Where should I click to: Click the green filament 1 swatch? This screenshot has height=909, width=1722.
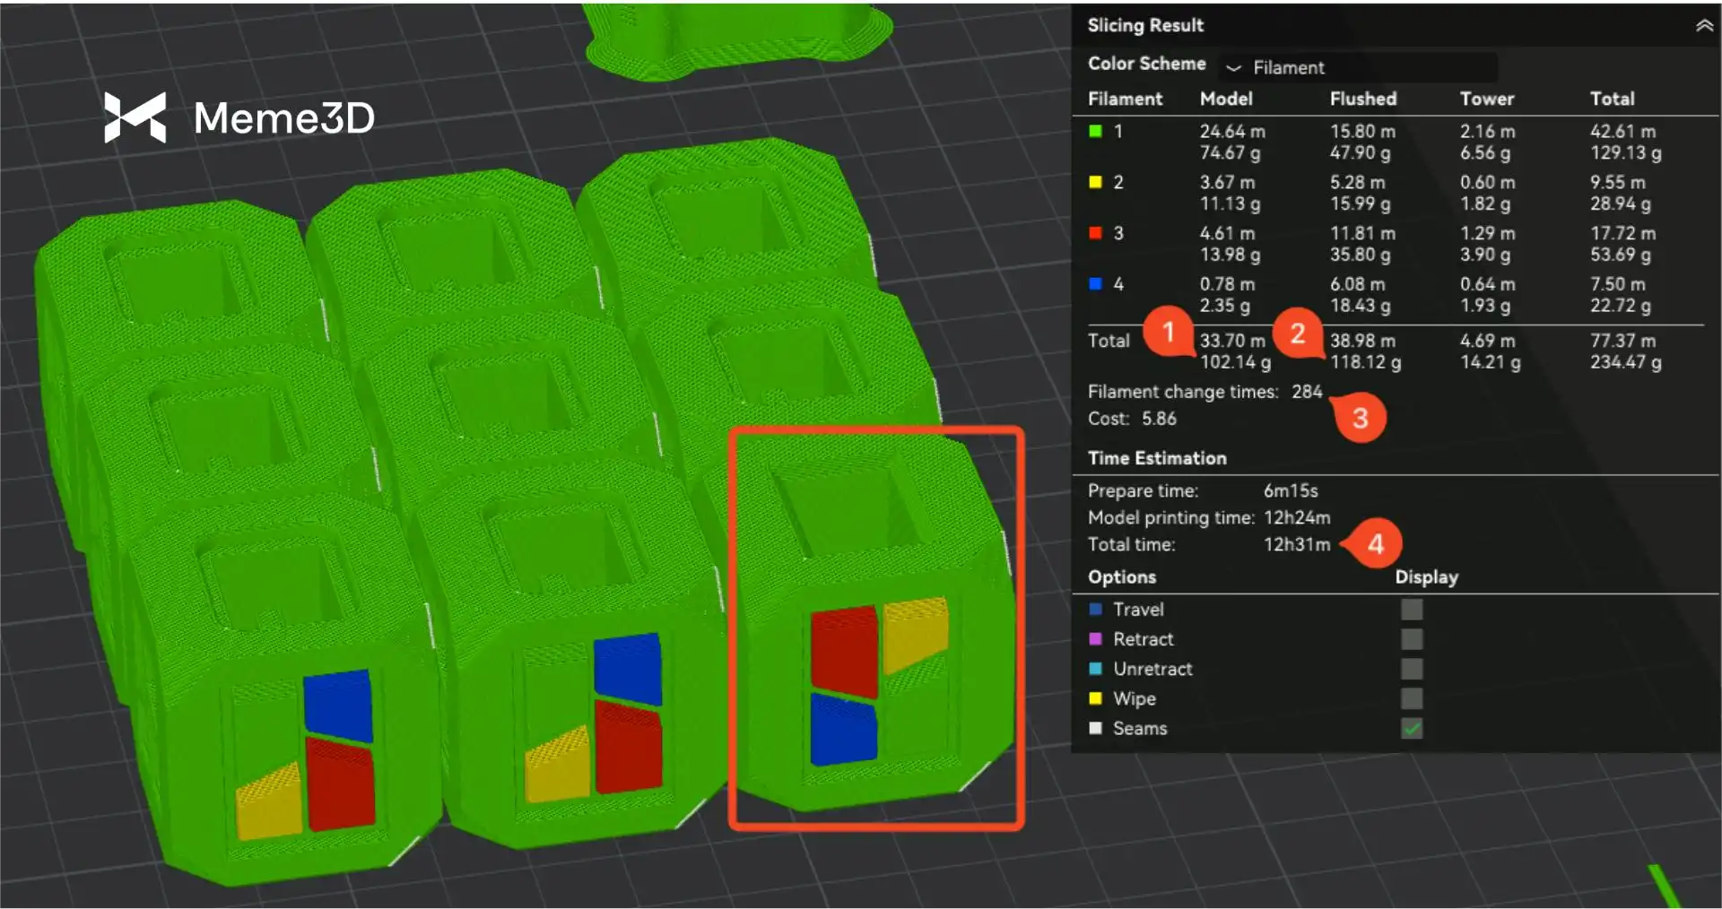click(1095, 132)
